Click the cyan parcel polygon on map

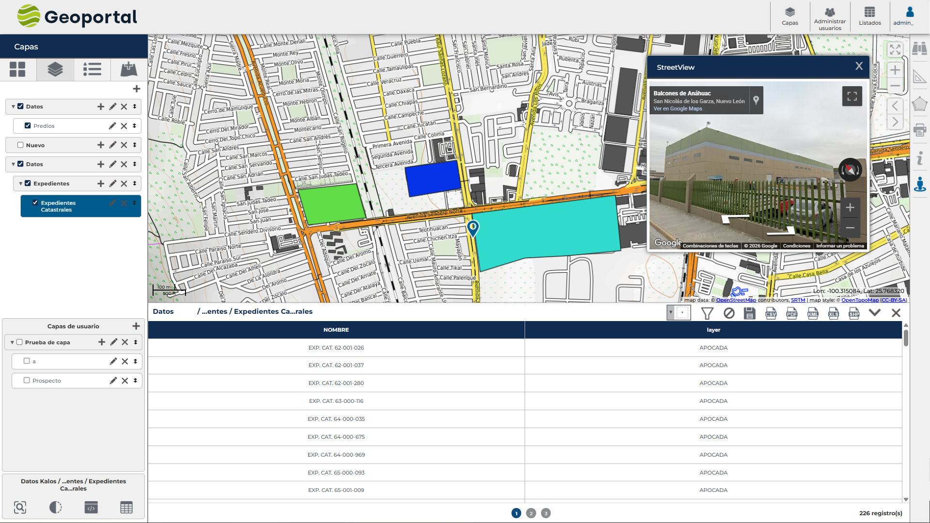pos(547,230)
